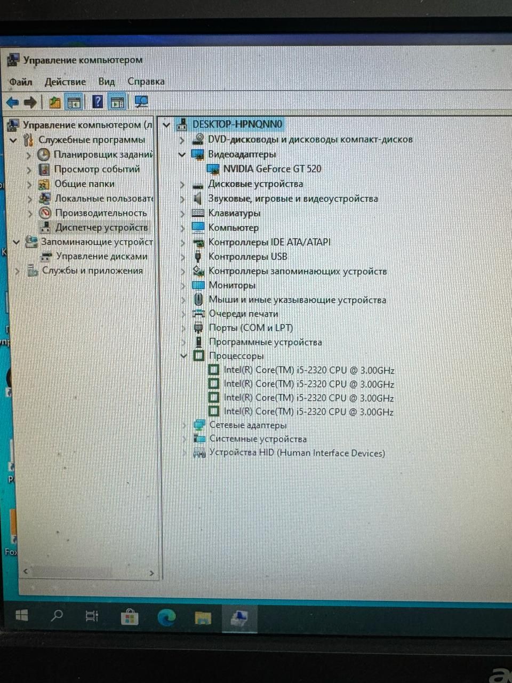
Task: Click the Сетевые адаптеры icon
Action: [199, 425]
